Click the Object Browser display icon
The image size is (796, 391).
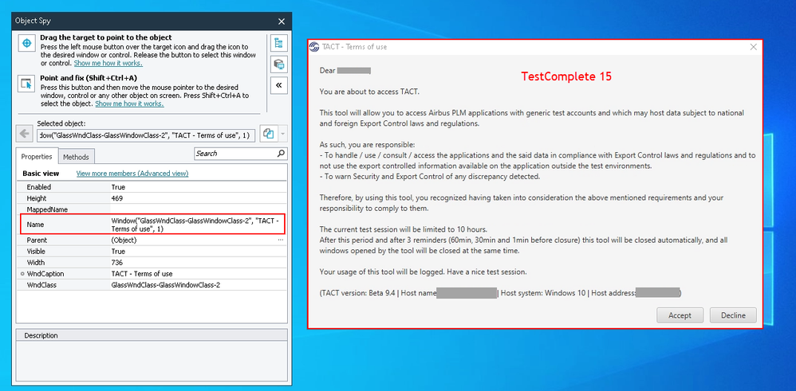[278, 65]
